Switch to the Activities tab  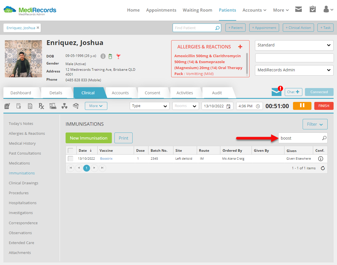coord(185,93)
